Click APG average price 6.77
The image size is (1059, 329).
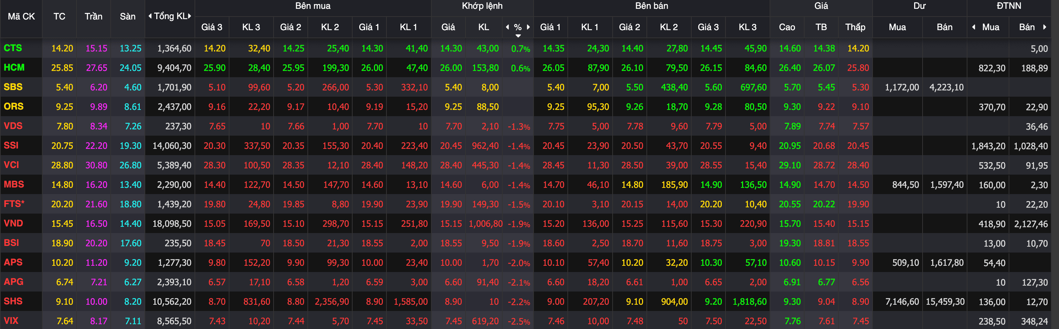click(x=826, y=282)
